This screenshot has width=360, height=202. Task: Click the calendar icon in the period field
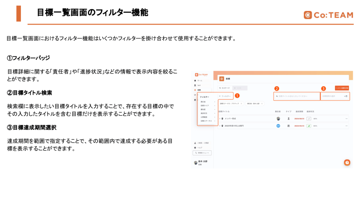[346, 96]
